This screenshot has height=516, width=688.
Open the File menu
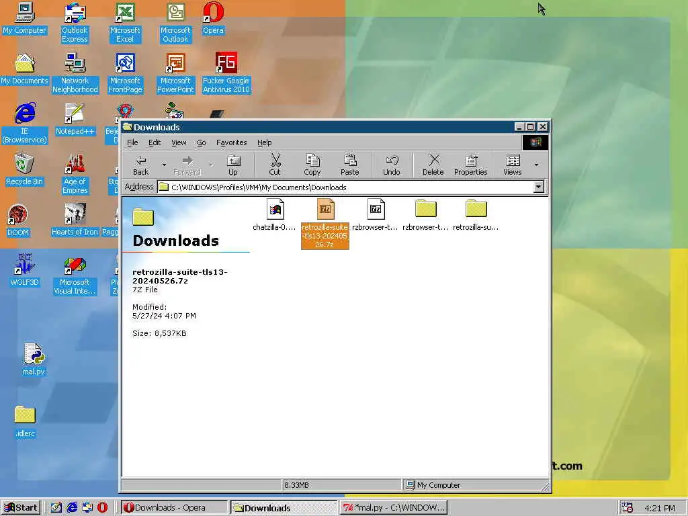point(132,142)
